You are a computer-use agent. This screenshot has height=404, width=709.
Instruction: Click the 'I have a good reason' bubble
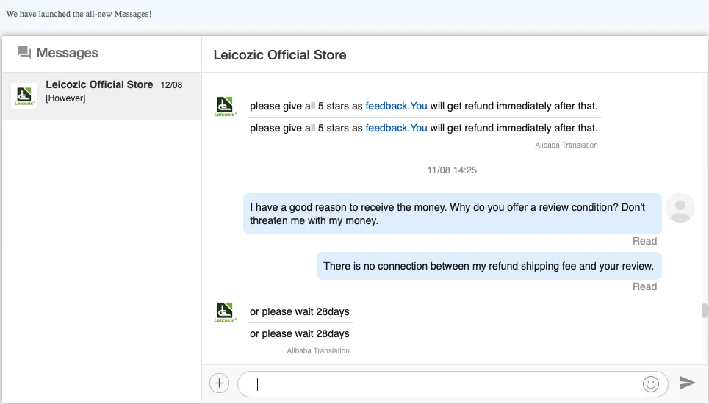[x=452, y=214]
